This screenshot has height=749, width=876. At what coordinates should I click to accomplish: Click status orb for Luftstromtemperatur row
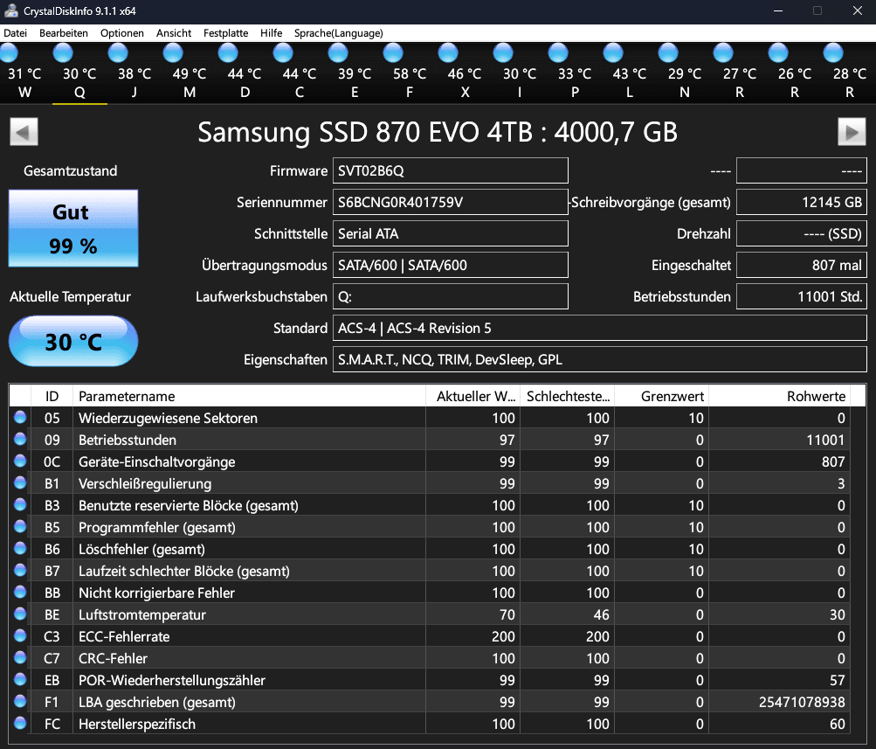pyautogui.click(x=20, y=614)
